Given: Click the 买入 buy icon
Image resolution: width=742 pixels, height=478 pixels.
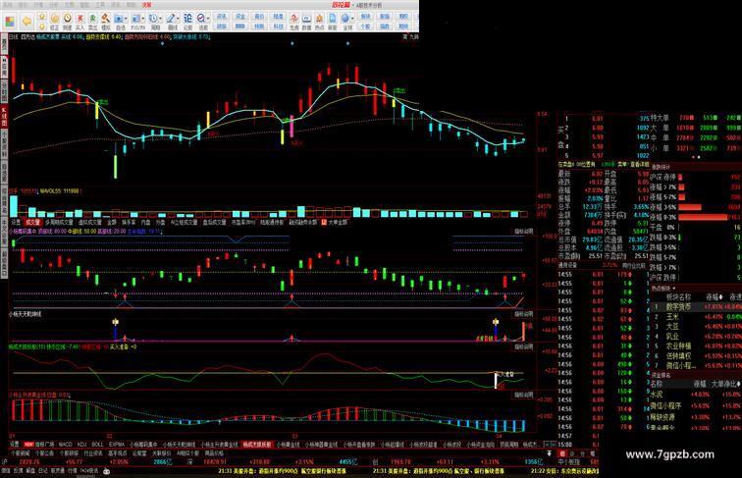Looking at the screenshot, I should (79, 22).
